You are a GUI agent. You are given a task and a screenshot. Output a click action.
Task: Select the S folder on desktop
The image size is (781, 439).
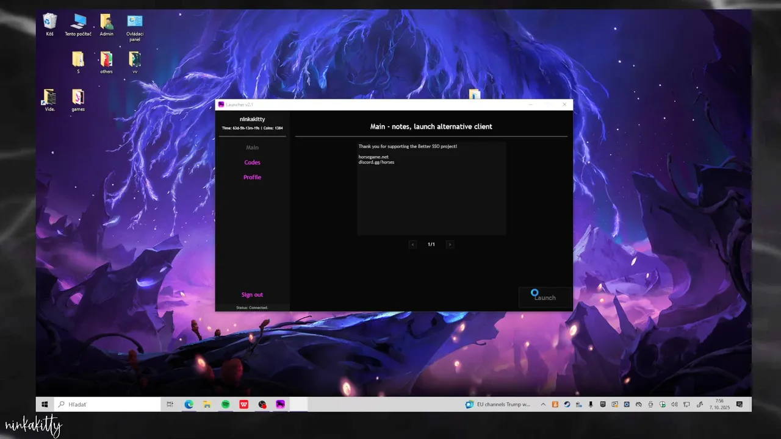click(x=78, y=62)
